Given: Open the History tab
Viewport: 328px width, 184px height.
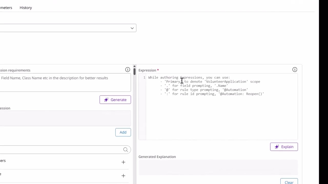Looking at the screenshot, I should click(x=26, y=8).
